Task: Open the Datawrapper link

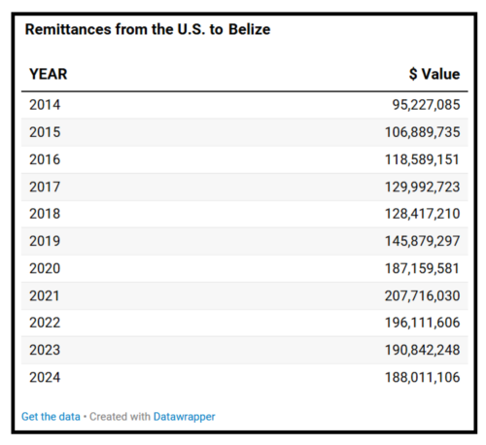Action: point(184,417)
